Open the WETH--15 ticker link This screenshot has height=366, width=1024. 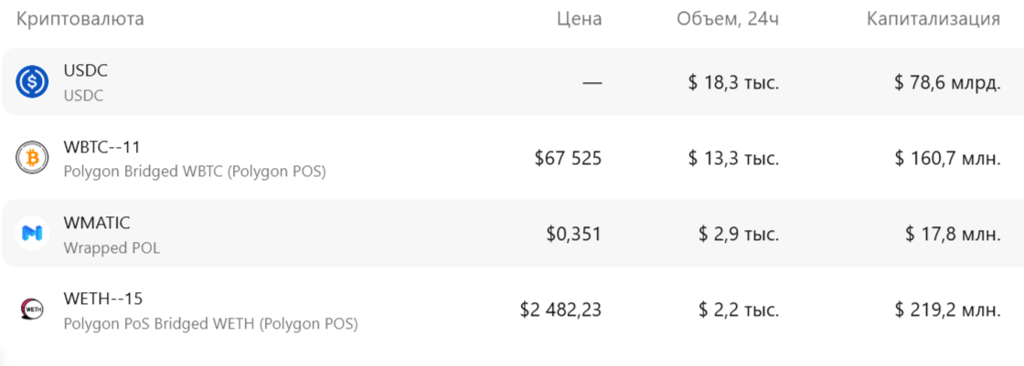point(102,298)
